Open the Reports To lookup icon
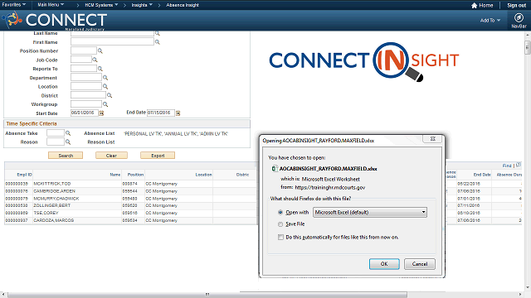Screen dimensions: 531x298 [100, 69]
